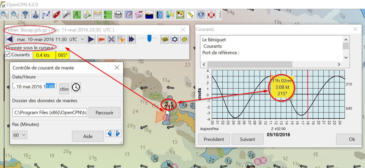Image resolution: width=365 pixels, height=168 pixels.
Task: Click horizontal scrollbar thumb in Courants info
Action: pyautogui.click(x=250, y=64)
